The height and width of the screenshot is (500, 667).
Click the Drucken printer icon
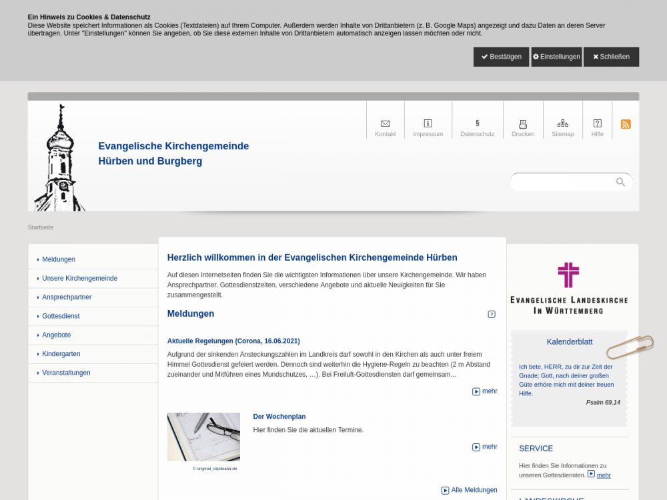coord(523,124)
